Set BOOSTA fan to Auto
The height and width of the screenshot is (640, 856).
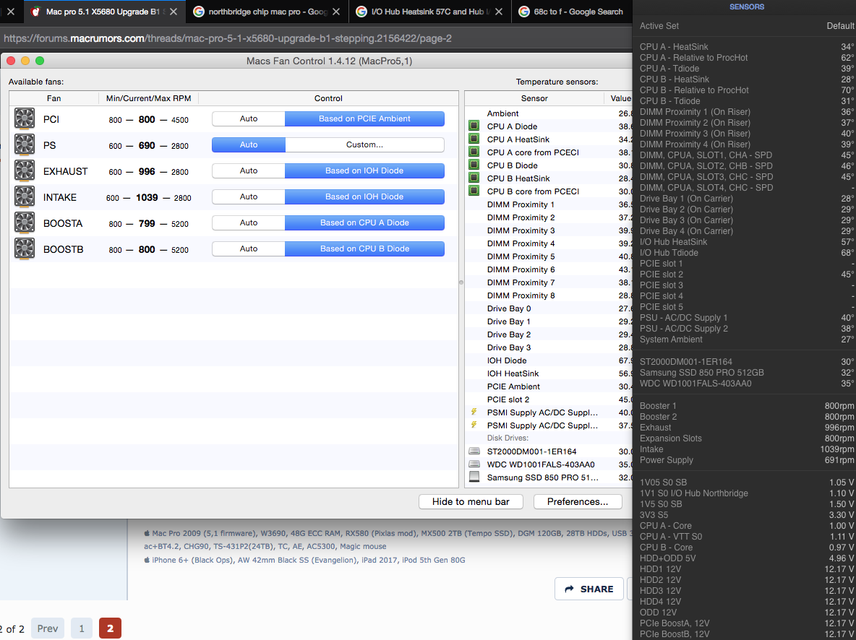tap(249, 222)
